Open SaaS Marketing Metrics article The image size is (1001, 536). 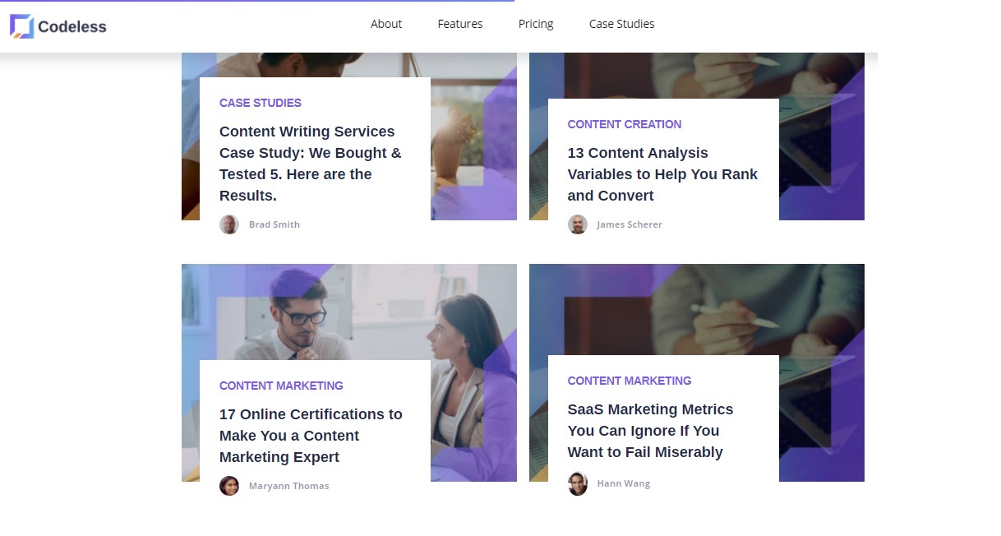(650, 431)
